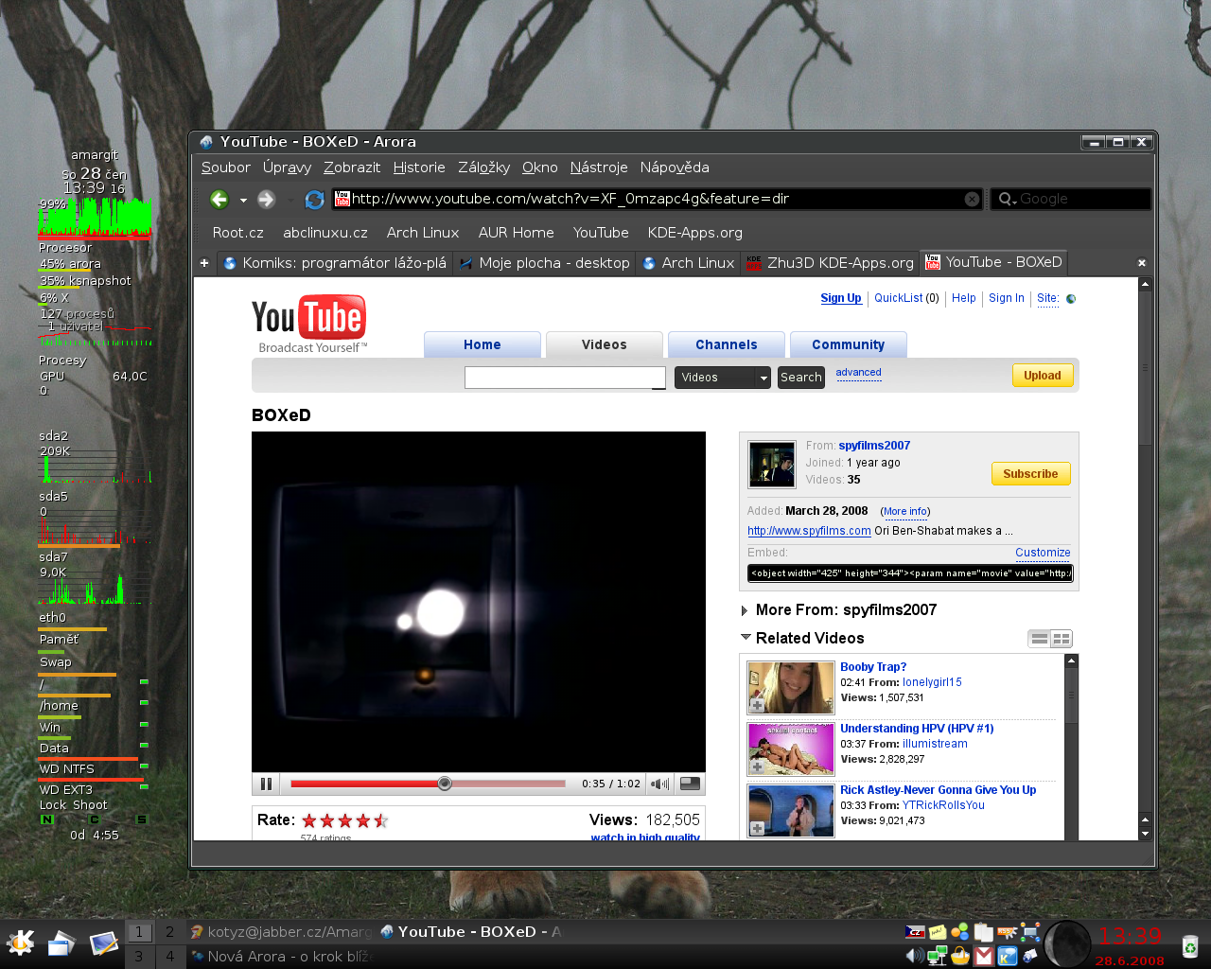
Task: Mute the video with the speaker icon
Action: [659, 784]
